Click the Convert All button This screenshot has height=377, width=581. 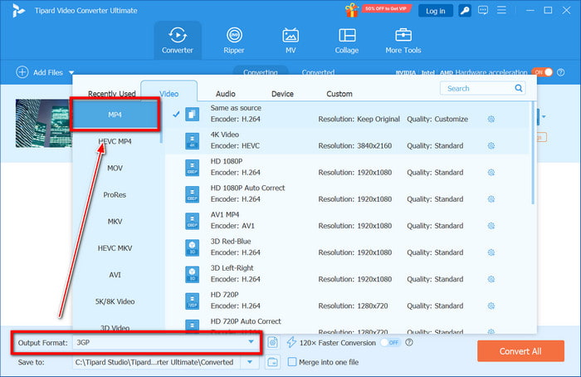coord(520,350)
